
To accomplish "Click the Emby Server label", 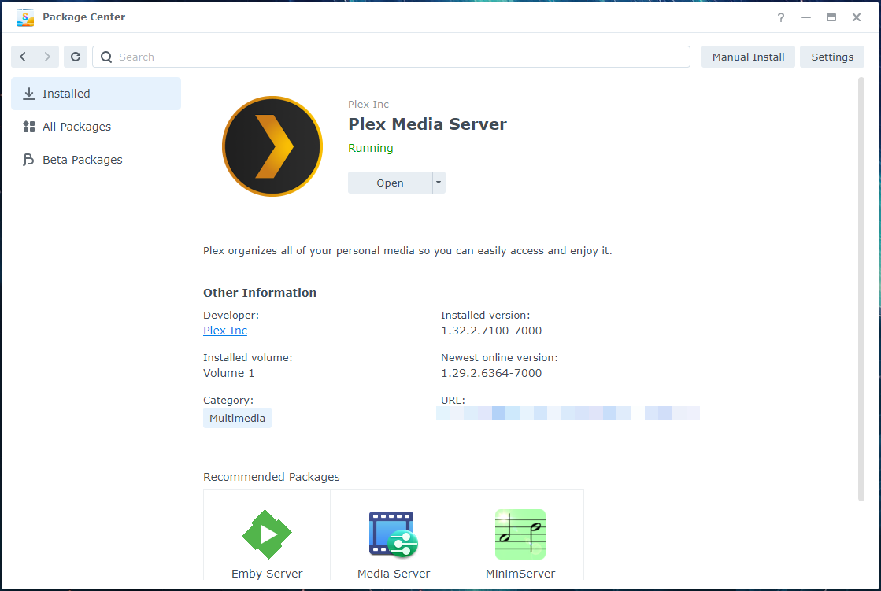I will point(267,574).
